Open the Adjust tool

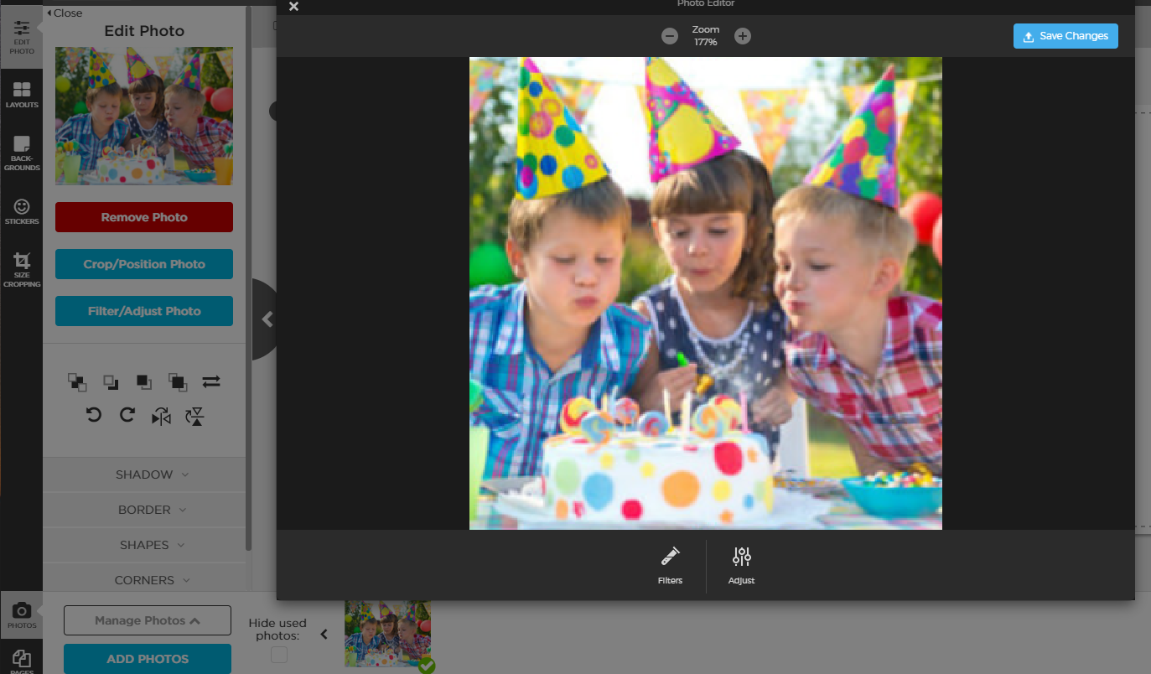click(742, 565)
